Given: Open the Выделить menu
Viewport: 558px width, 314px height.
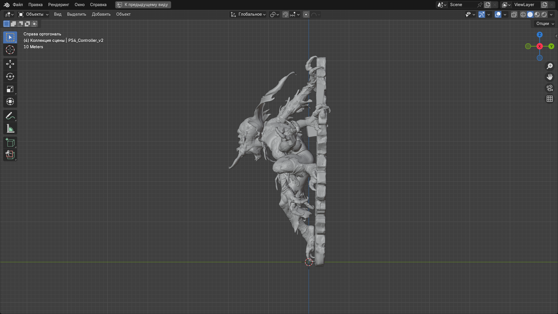Looking at the screenshot, I should pos(76,14).
